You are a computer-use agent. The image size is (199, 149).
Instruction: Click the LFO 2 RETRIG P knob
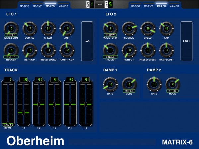tap(129, 50)
